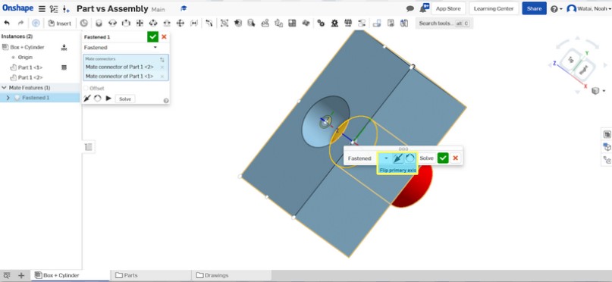This screenshot has height=282, width=612.
Task: Click the icon right of Box + Cylinder instance
Action: click(x=64, y=47)
